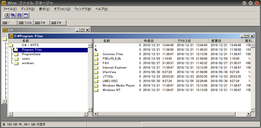Viewport: 261px width, 128px height.
Task: Click the Windows NT folder icon
Action: pyautogui.click(x=96, y=90)
